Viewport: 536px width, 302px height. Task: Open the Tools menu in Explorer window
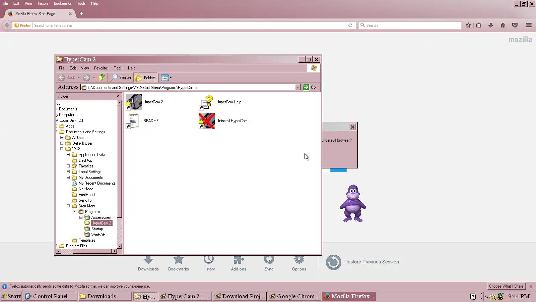click(118, 68)
